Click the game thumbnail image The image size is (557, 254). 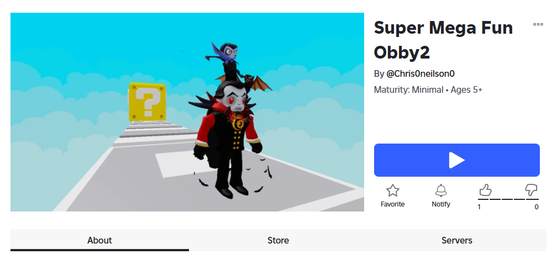[187, 112]
